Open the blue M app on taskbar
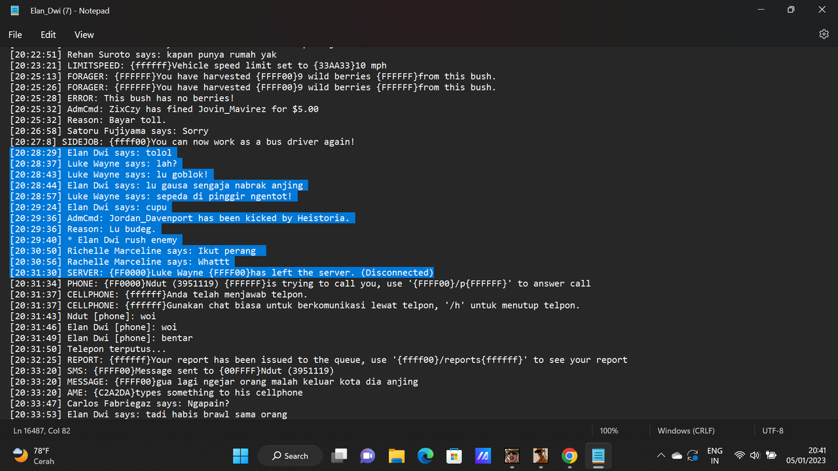838x471 pixels. tap(483, 455)
